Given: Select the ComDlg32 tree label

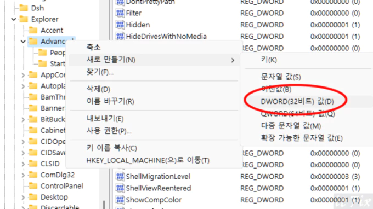Looking at the screenshot, I should 58,175.
